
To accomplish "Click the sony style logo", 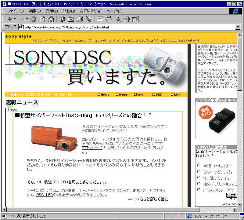I will point(18,36).
